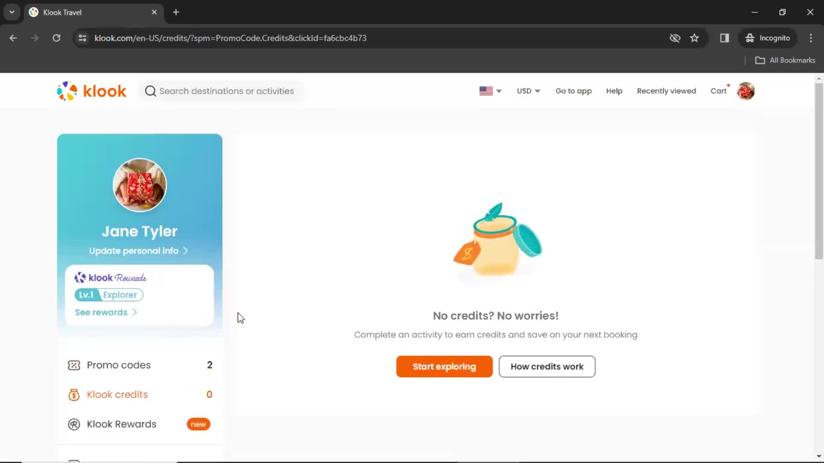824x463 pixels.
Task: Click Update personal info link
Action: [x=139, y=250]
